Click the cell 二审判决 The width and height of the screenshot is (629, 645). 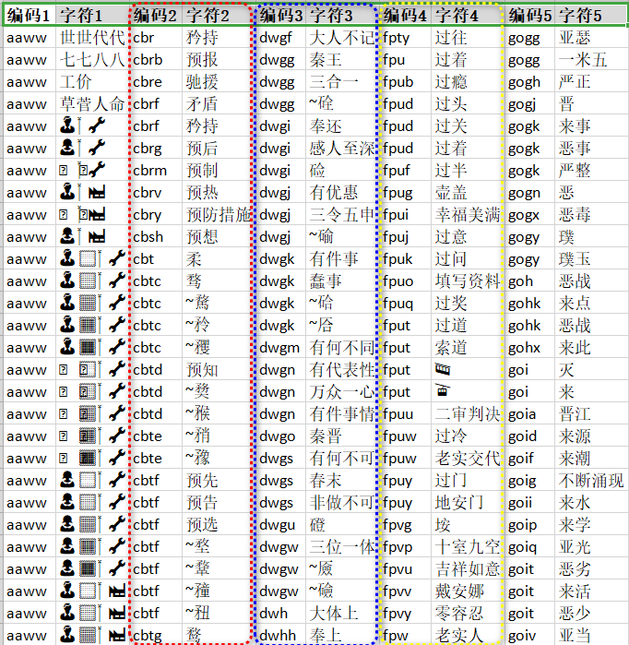467,414
